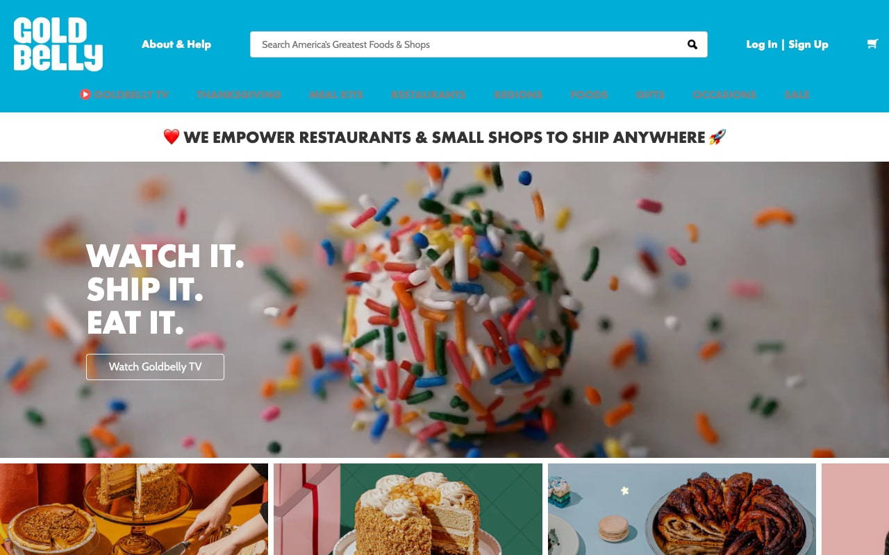The image size is (889, 555).
Task: Open the pecan pie and cake thumbnail
Action: tap(134, 509)
